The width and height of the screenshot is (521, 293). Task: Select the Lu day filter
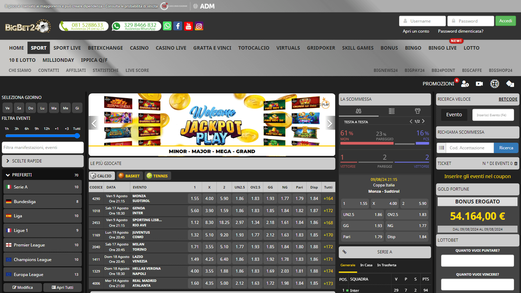[42, 108]
